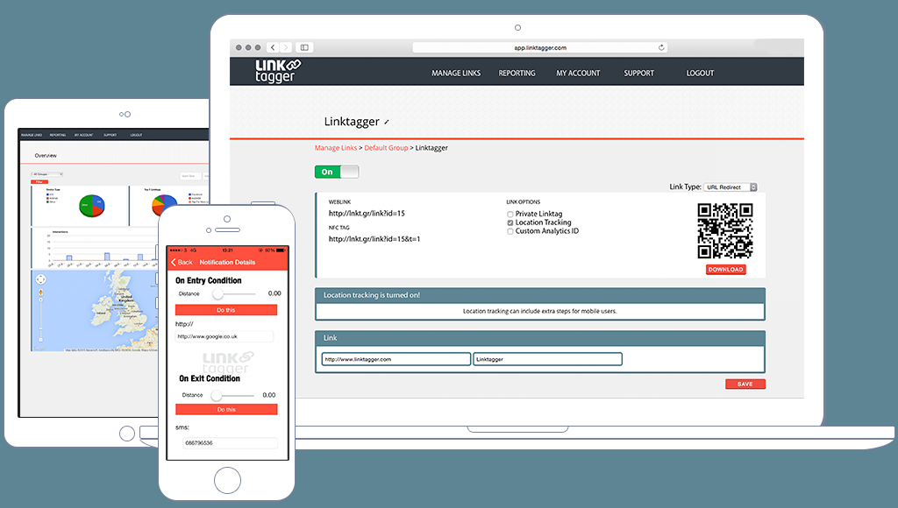The image size is (898, 508).
Task: Select Logout in the laptop navigation
Action: pyautogui.click(x=700, y=74)
